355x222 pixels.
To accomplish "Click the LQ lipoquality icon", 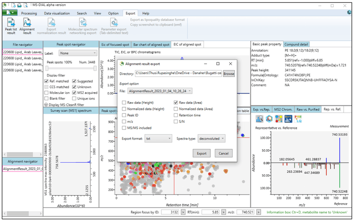I will coord(298,118).
